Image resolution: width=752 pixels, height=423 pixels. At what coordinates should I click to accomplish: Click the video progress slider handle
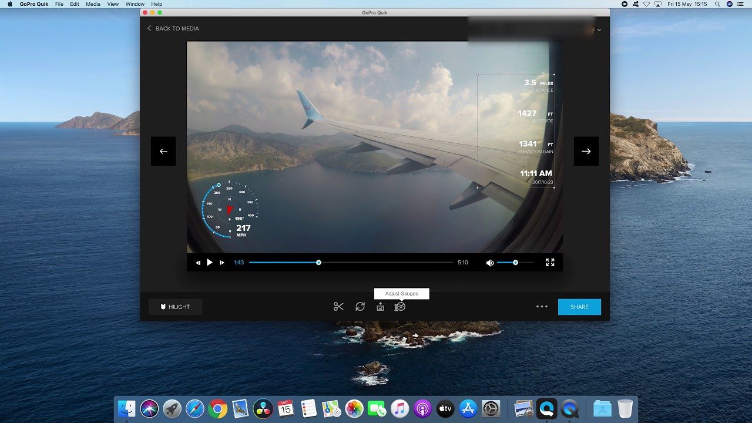click(x=318, y=263)
